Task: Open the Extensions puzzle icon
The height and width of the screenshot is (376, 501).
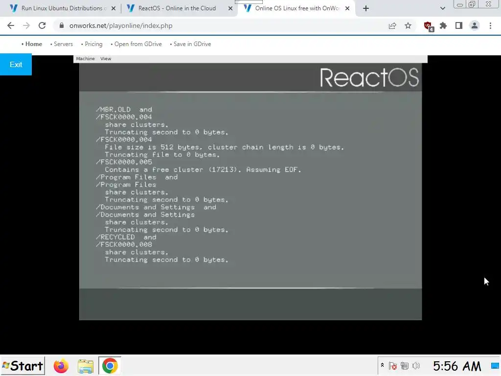Action: click(443, 25)
